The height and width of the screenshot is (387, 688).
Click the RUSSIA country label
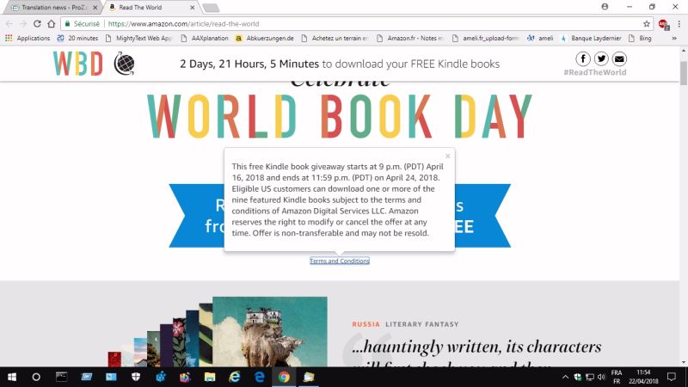tap(366, 324)
